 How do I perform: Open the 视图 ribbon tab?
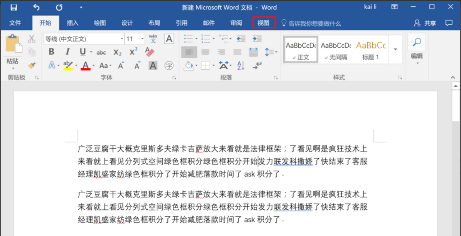pyautogui.click(x=264, y=23)
